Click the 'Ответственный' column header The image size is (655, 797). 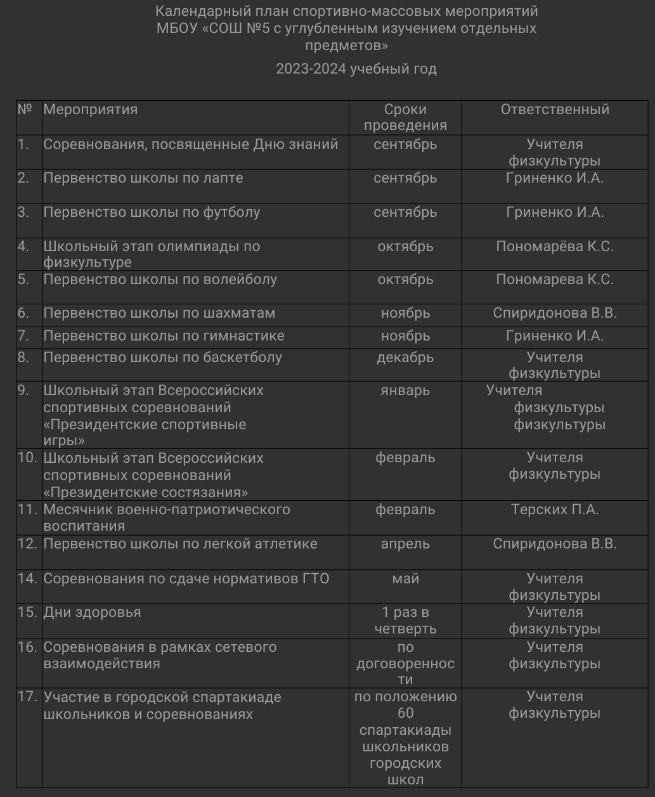pyautogui.click(x=555, y=109)
